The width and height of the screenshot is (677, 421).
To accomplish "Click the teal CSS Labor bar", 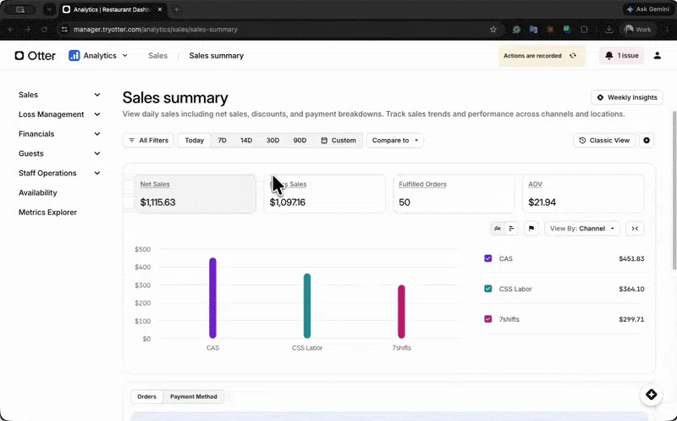I will (307, 306).
